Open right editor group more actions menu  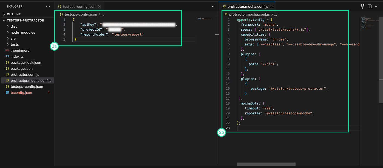377,6
